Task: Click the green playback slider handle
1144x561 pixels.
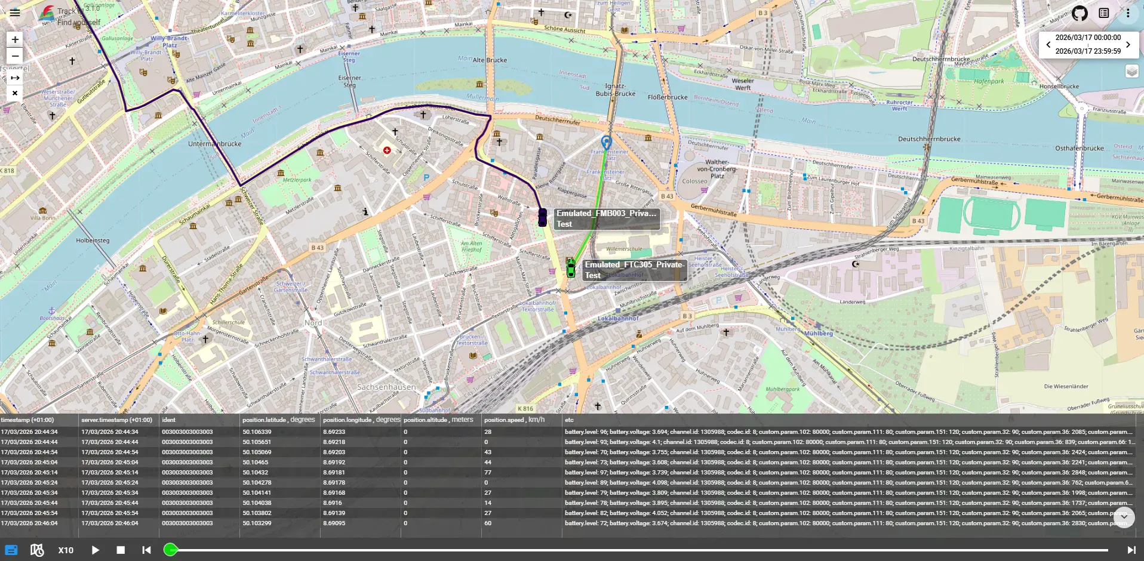Action: (x=170, y=550)
